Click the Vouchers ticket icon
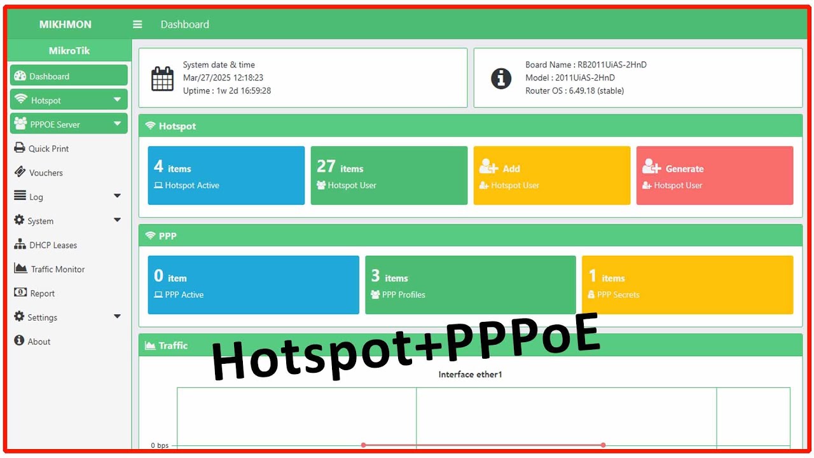 (x=20, y=172)
